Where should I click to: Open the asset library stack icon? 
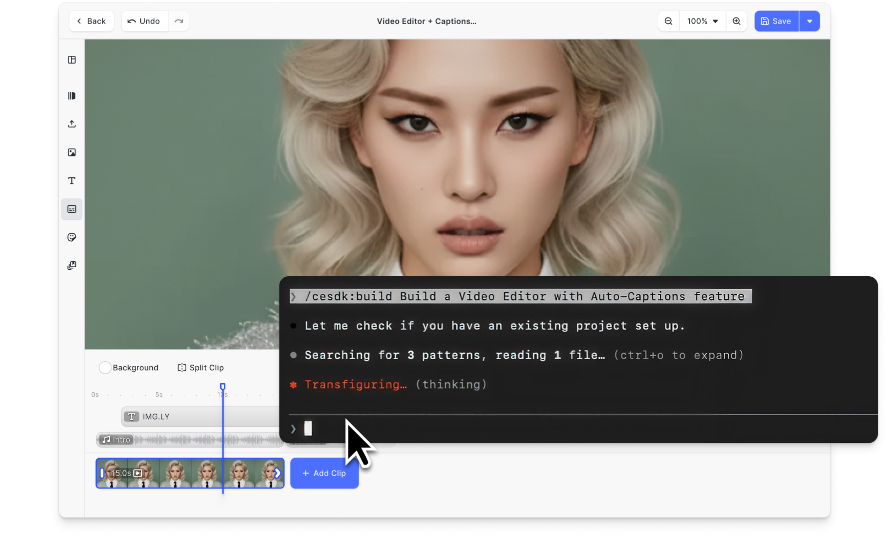click(x=72, y=266)
